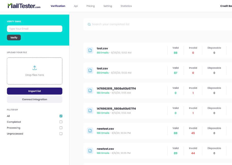
Task: Click the document icon on the second test.csv row
Action: click(x=90, y=70)
